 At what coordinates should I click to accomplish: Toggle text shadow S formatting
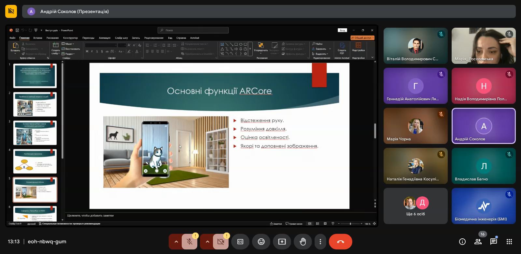[102, 51]
